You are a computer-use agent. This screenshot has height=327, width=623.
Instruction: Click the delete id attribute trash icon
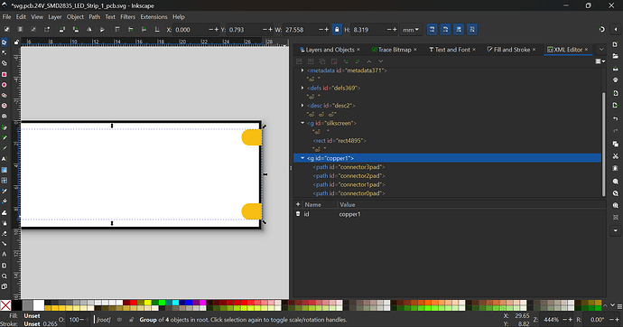pyautogui.click(x=298, y=214)
